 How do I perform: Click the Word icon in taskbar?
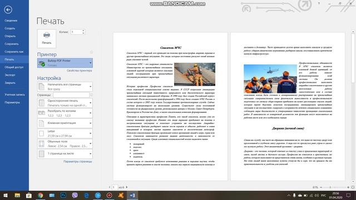[x=132, y=195]
